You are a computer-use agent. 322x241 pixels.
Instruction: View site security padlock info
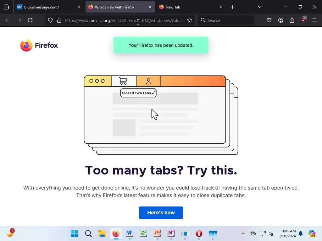(59, 20)
